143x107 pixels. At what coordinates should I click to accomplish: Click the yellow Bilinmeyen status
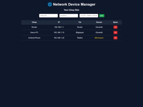(x=99, y=38)
